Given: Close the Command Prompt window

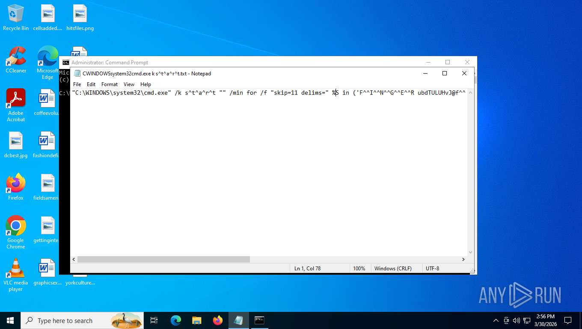Looking at the screenshot, I should [x=467, y=62].
